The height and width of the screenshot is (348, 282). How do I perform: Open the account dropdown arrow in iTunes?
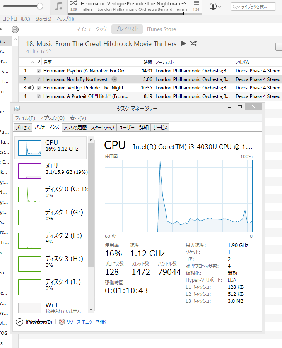[x=219, y=7]
